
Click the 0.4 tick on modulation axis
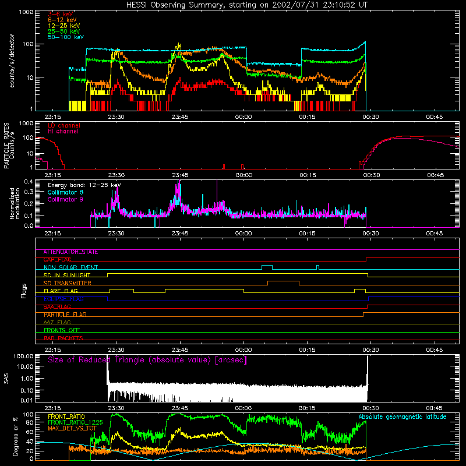pos(29,181)
